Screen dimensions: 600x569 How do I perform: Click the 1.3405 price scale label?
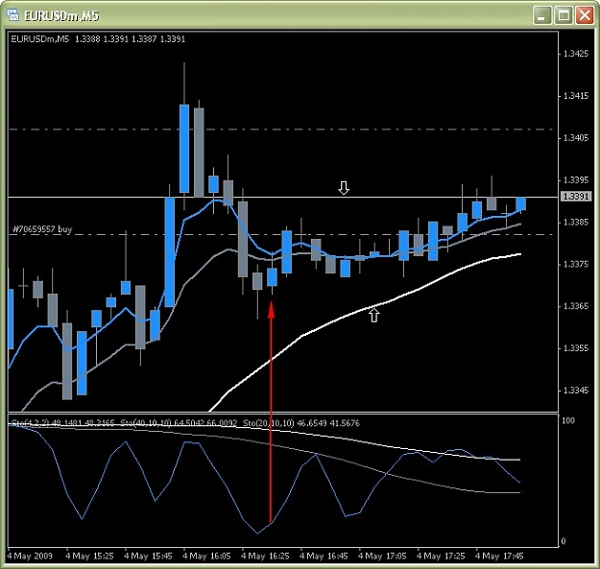coord(576,137)
